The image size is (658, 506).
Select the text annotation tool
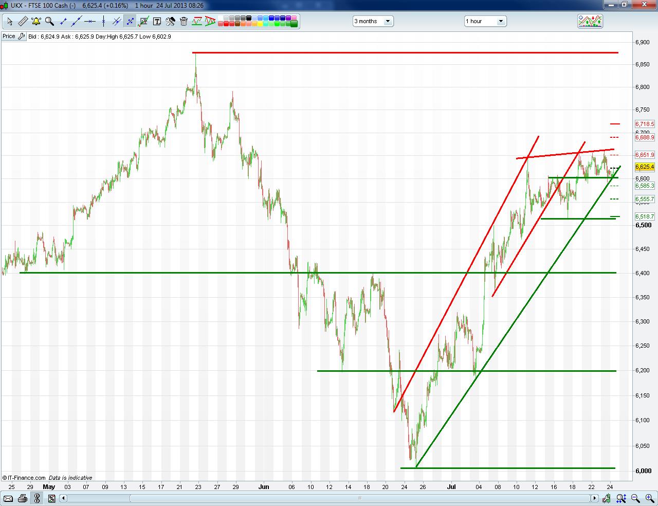click(157, 21)
